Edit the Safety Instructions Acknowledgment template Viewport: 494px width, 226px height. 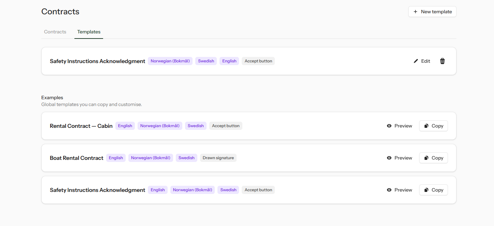422,61
